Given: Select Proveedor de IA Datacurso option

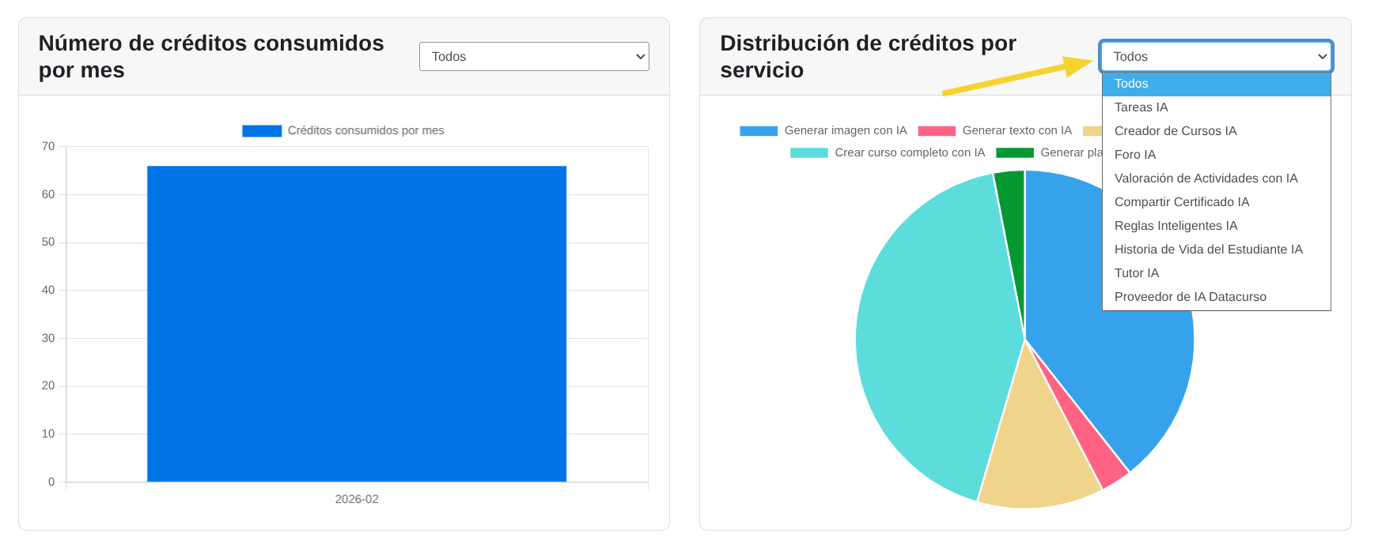Looking at the screenshot, I should pos(1217,297).
